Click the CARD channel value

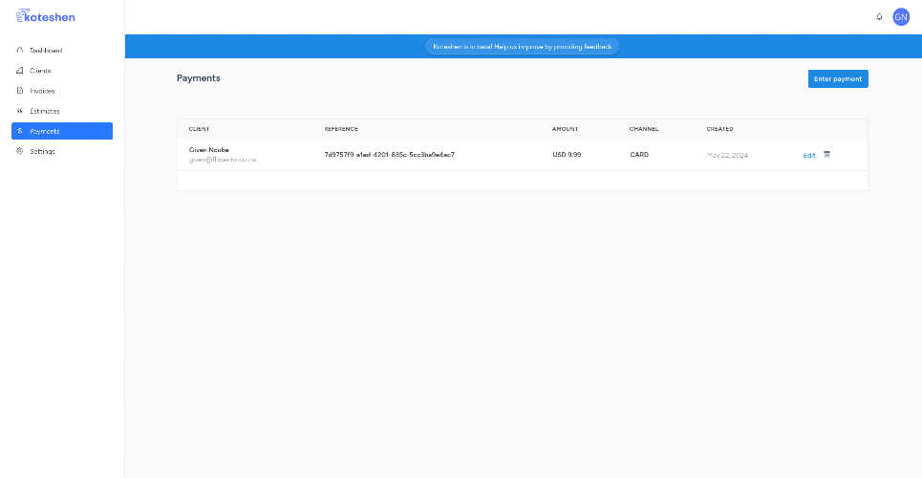tap(639, 155)
